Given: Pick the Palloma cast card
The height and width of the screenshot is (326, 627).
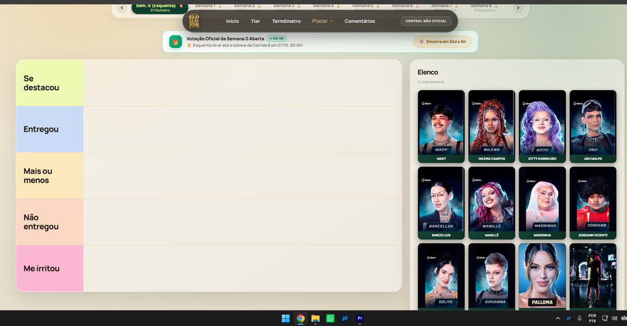Looking at the screenshot, I should [542, 276].
